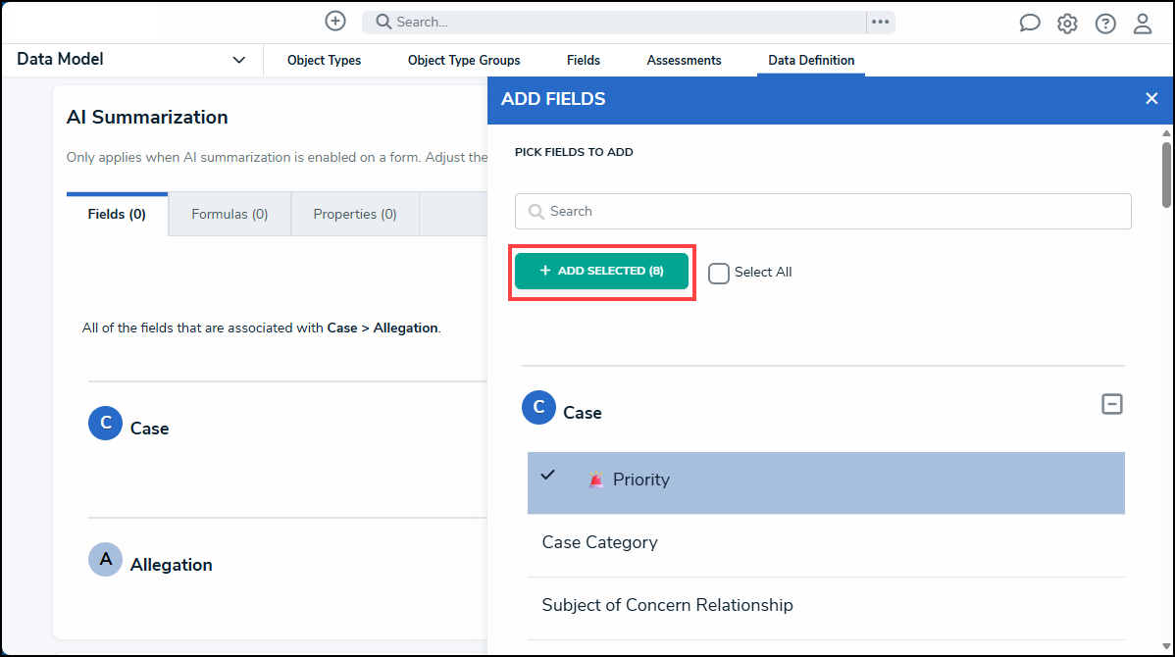
Task: Open the help question mark icon
Action: 1105,24
